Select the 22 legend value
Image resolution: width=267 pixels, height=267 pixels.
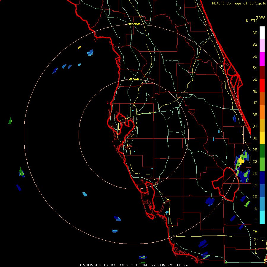(x=255, y=161)
